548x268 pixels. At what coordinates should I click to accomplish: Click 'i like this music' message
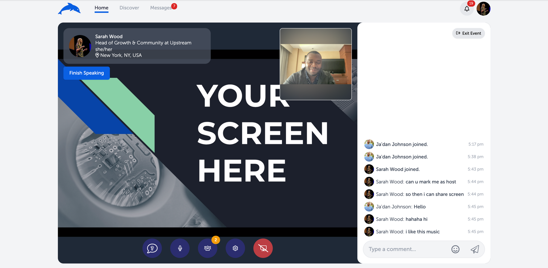(x=423, y=232)
